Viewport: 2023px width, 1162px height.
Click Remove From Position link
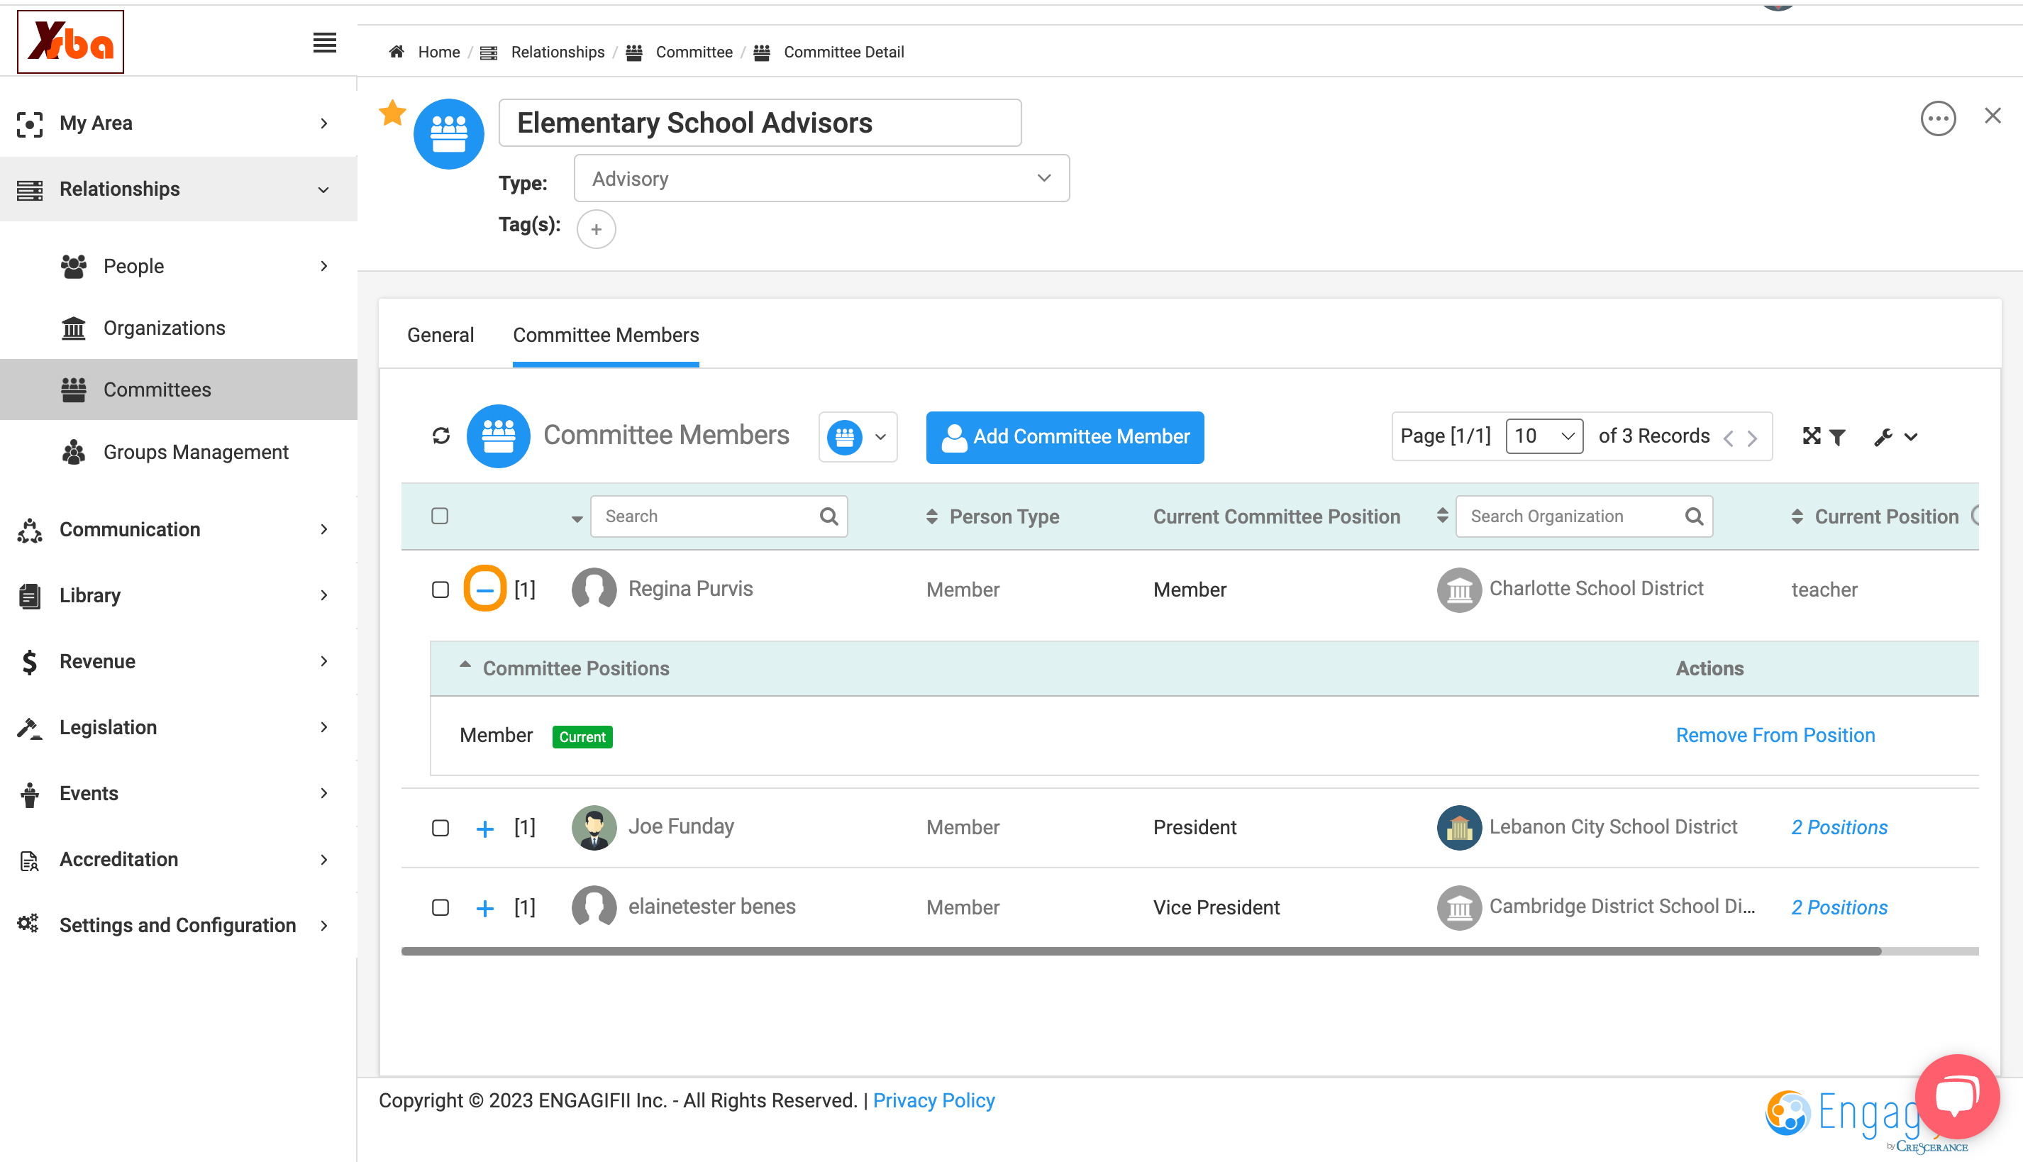(x=1775, y=735)
